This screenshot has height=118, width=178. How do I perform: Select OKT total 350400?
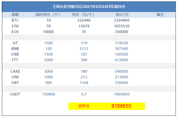[121, 82]
